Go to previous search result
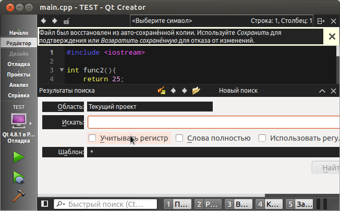The width and height of the screenshot is (340, 211). [173, 91]
